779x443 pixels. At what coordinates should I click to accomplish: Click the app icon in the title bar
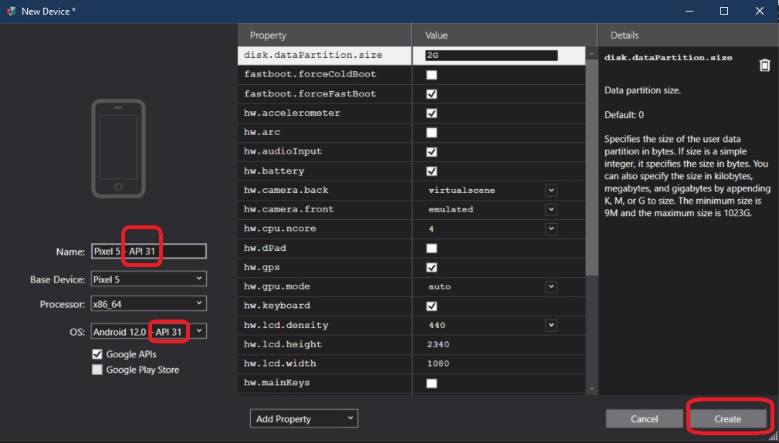tap(11, 11)
